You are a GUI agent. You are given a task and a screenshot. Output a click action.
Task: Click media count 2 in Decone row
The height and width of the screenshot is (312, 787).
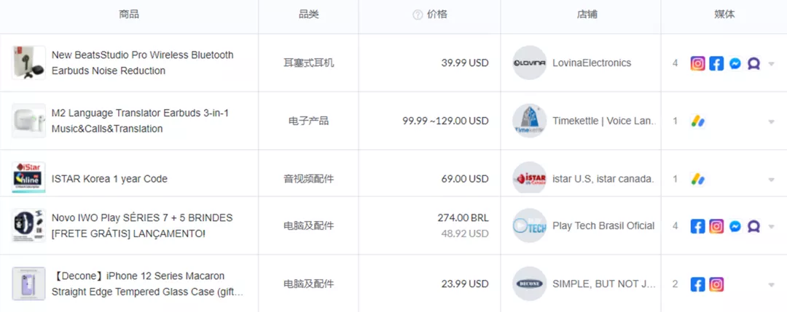[675, 284]
